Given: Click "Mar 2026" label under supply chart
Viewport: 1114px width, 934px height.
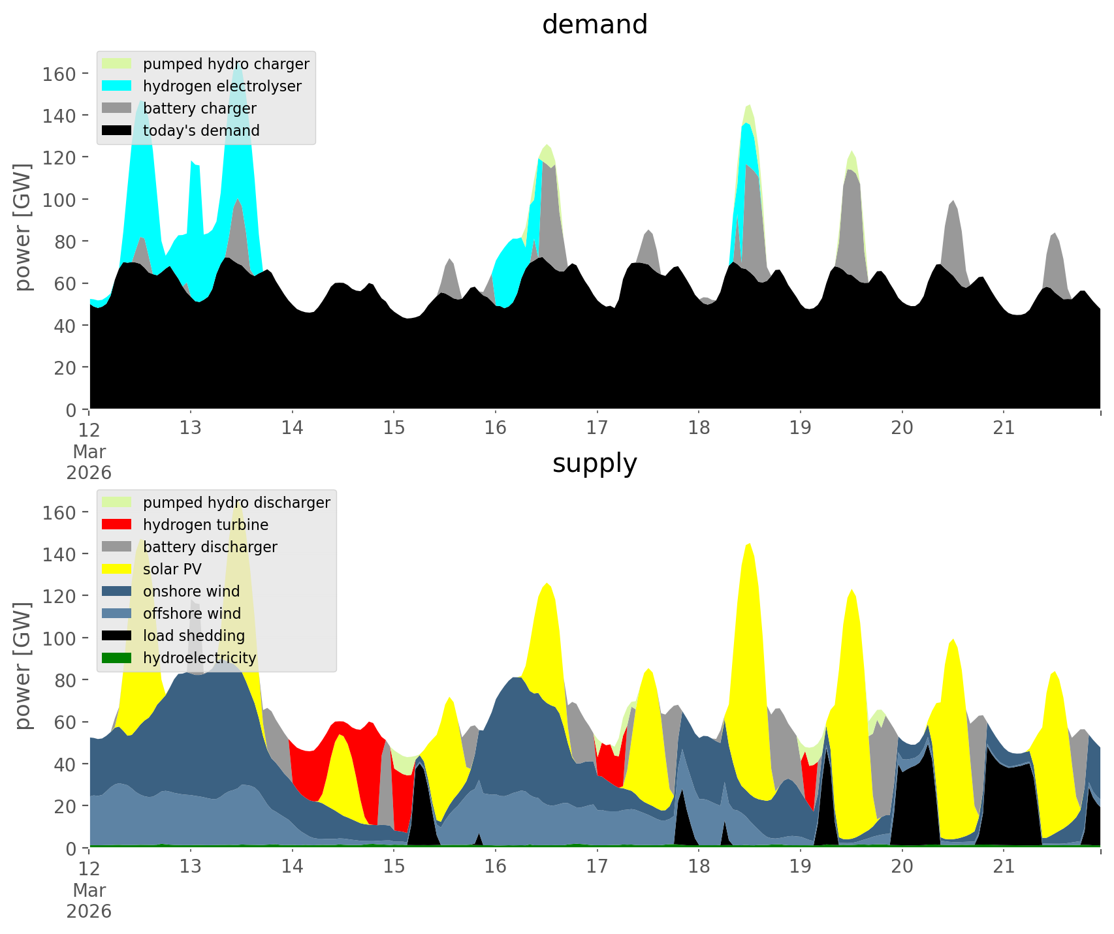Looking at the screenshot, I should tap(89, 901).
